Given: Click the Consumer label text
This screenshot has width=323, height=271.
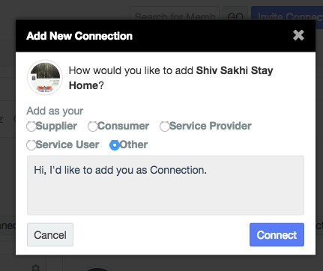Looking at the screenshot, I should (123, 126).
